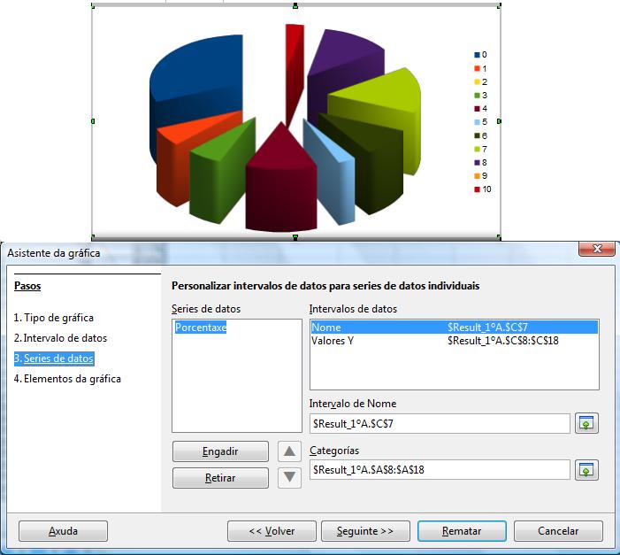Go back with the << Volver button
The height and width of the screenshot is (555, 620).
[x=272, y=531]
